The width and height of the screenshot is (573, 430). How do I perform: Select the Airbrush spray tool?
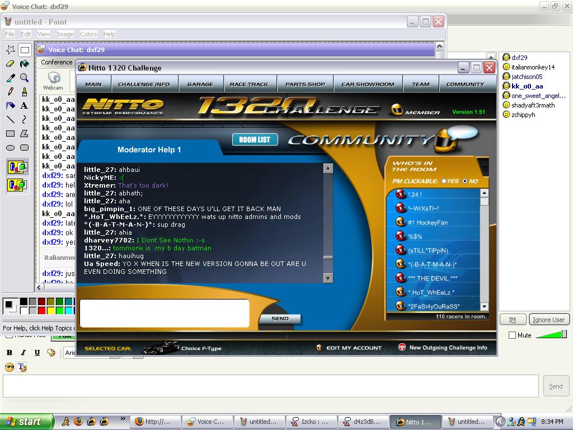11,105
